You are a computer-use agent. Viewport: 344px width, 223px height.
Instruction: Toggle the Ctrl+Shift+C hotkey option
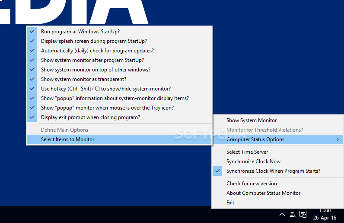[119, 89]
